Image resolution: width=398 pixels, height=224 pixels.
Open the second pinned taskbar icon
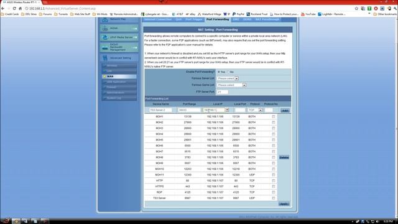tap(25, 221)
